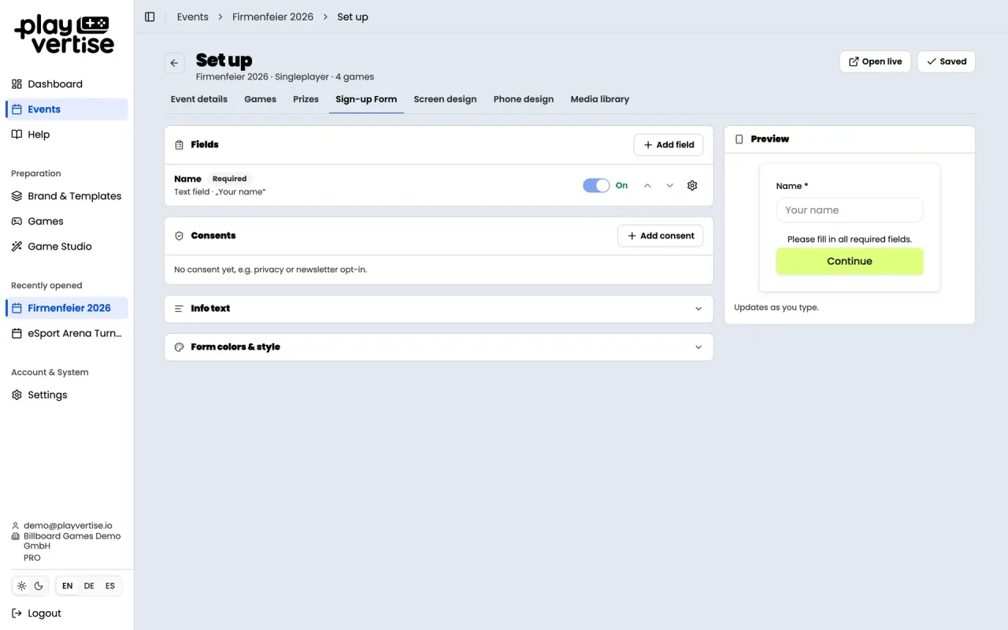The width and height of the screenshot is (1008, 630).
Task: Click Open live button
Action: (875, 61)
